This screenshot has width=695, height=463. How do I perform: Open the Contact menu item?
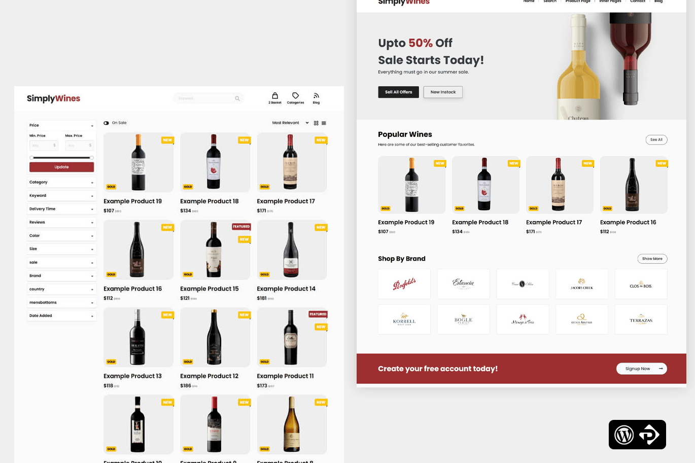coord(638,2)
